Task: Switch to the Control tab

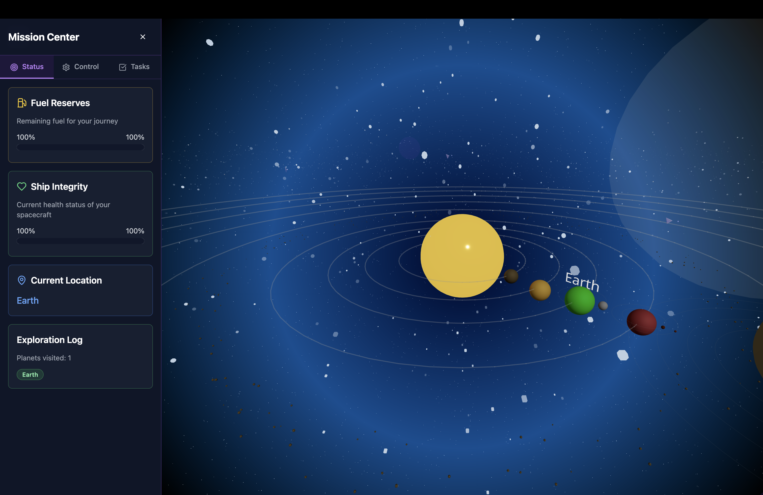Action: [80, 67]
